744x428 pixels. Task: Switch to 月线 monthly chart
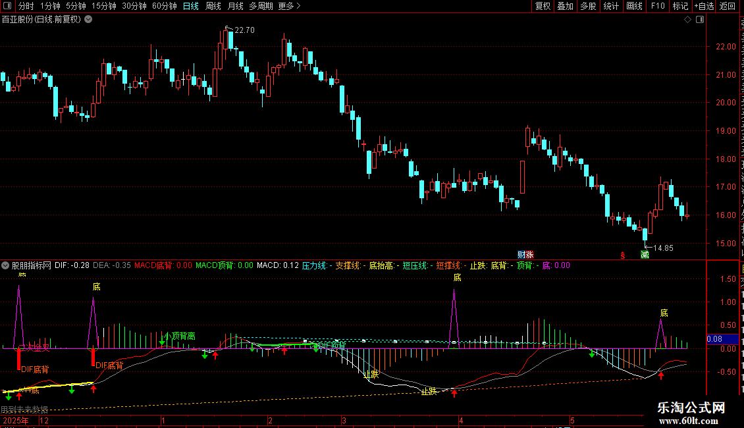(x=235, y=6)
